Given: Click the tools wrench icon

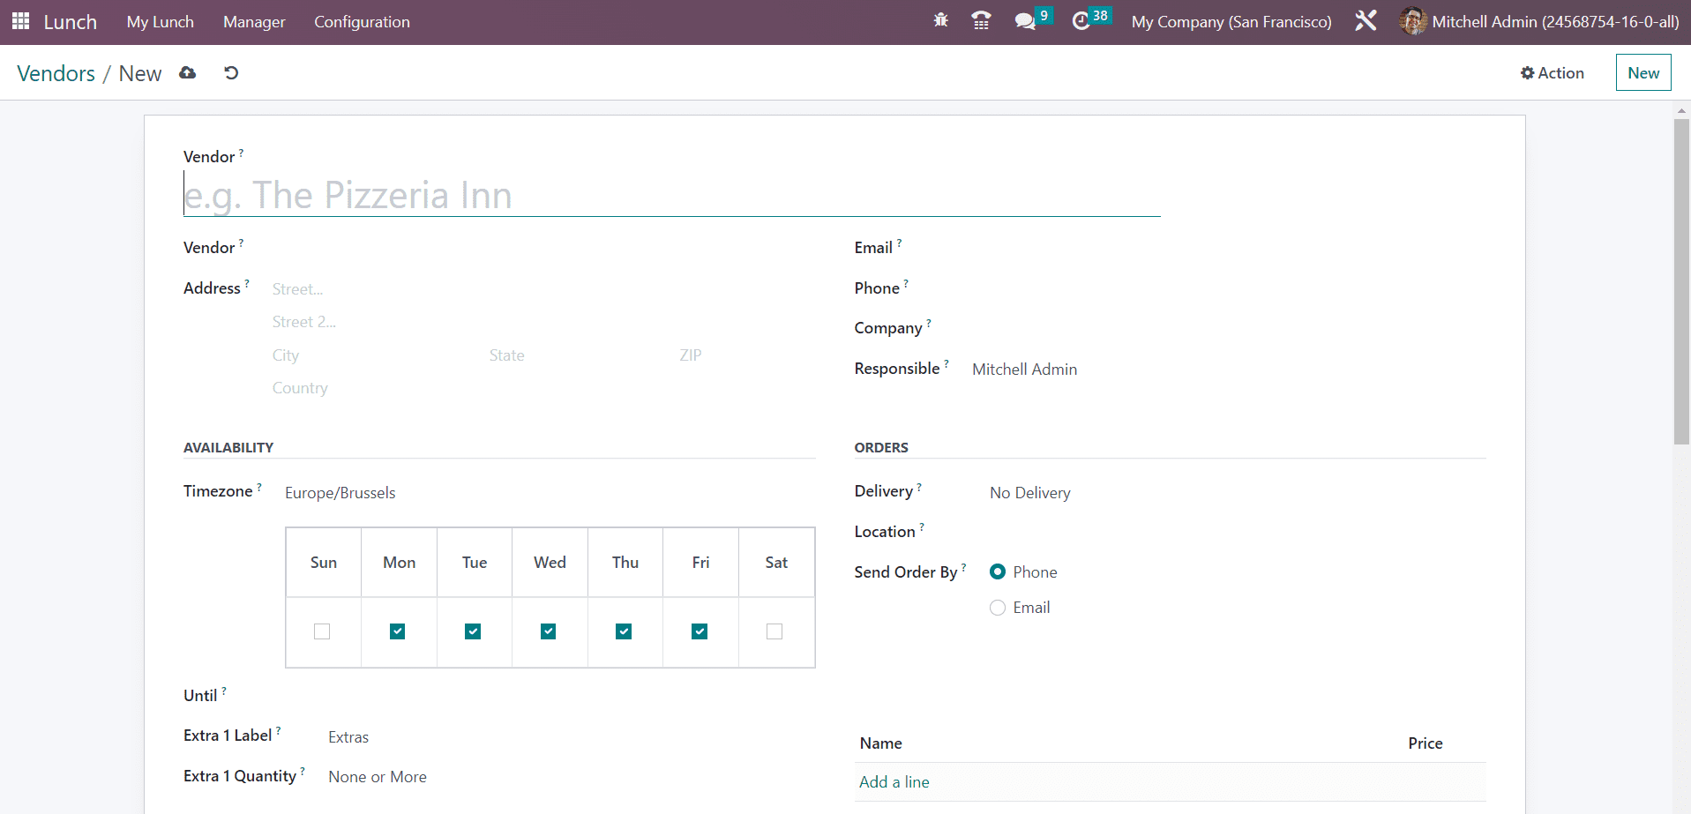Looking at the screenshot, I should (x=1366, y=21).
